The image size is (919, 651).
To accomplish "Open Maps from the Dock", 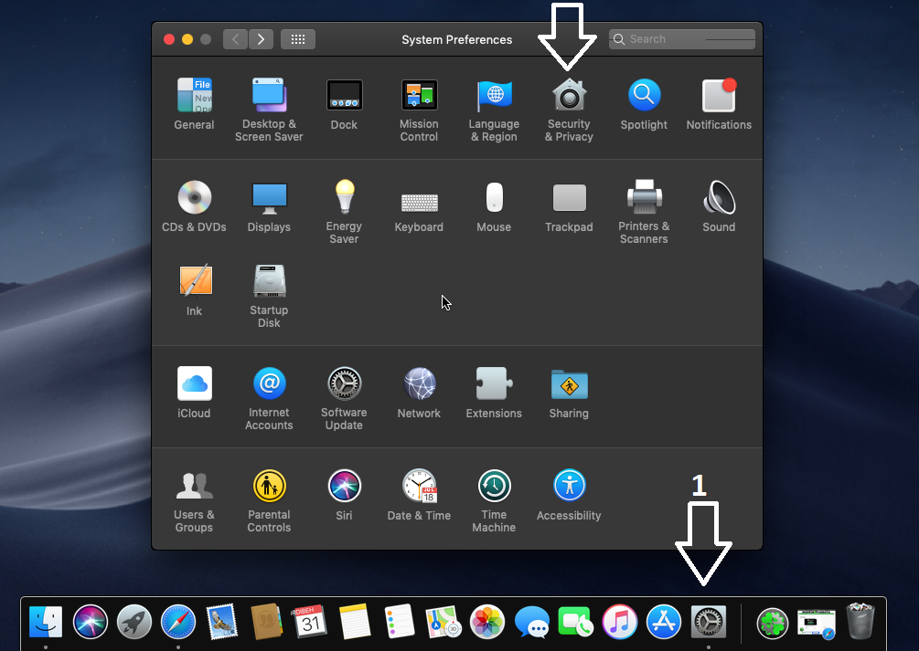I will [x=443, y=621].
